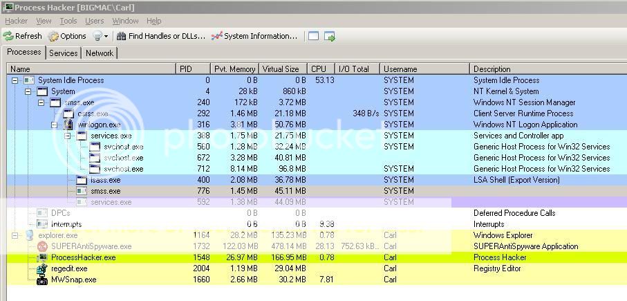Select the MWSnap.exe process row
Viewport: 627px width, 301px height.
coord(317,280)
